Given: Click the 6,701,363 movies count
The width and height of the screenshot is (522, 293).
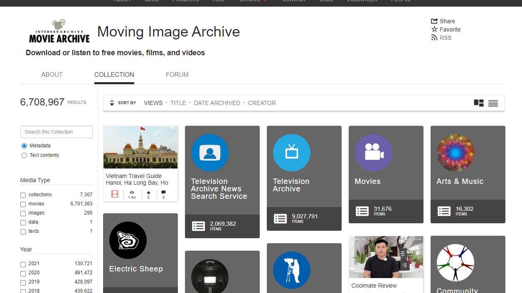Looking at the screenshot, I should 81,204.
